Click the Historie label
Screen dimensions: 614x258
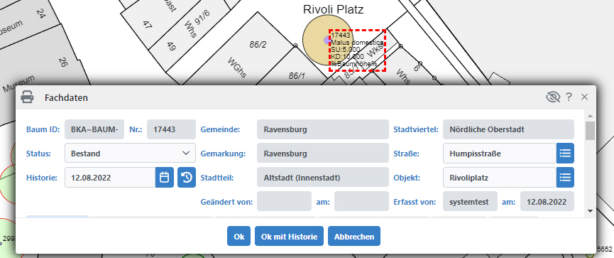click(42, 177)
